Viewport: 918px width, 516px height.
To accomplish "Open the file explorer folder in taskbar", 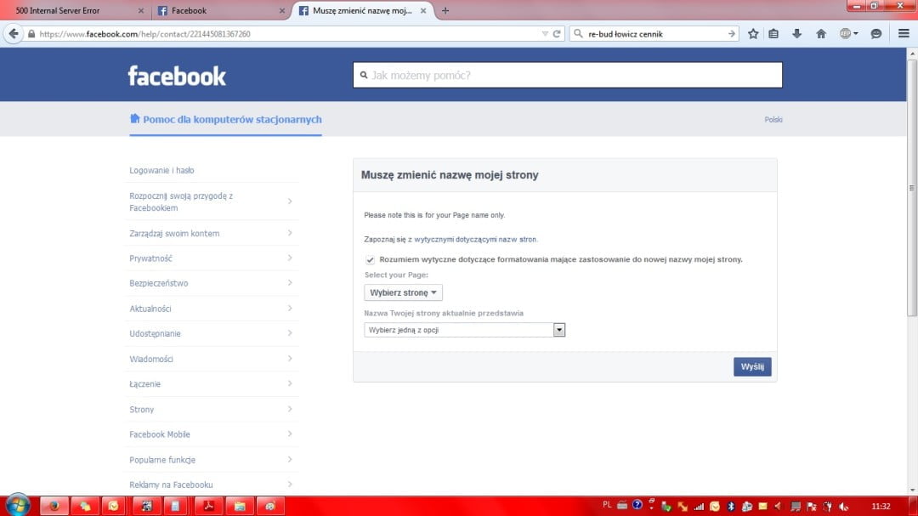I will (240, 506).
